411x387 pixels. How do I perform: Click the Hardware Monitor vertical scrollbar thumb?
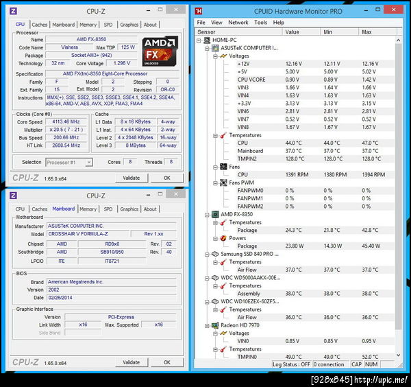point(399,186)
